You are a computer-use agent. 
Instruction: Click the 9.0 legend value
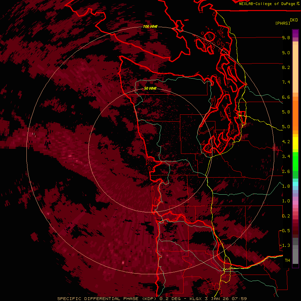tap(286, 53)
